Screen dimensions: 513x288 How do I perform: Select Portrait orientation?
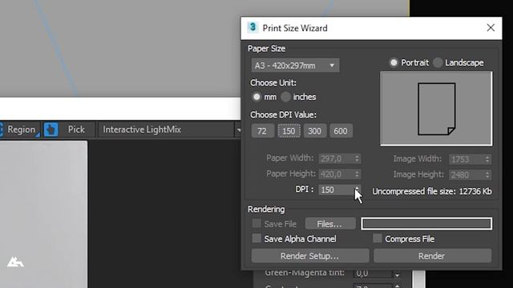click(394, 62)
